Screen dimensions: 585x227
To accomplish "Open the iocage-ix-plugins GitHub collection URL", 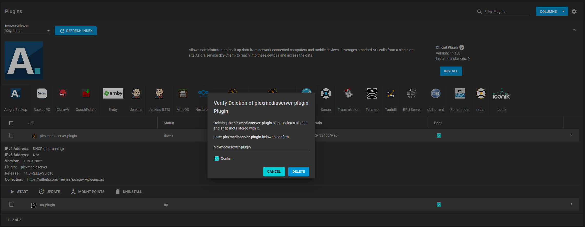I will click(x=66, y=179).
